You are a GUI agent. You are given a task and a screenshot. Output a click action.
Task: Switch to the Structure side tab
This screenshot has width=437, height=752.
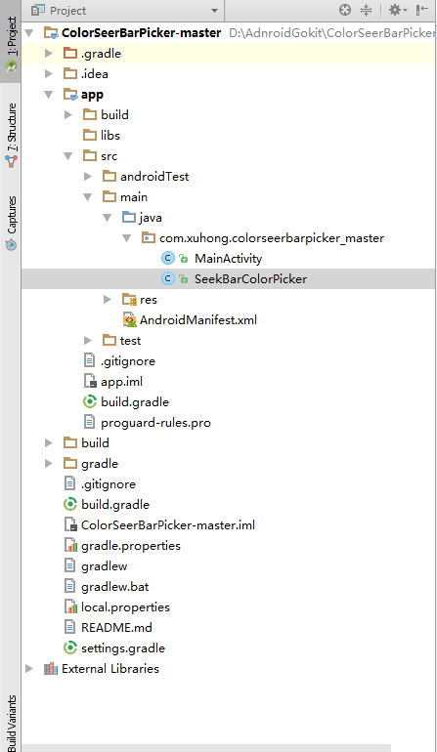(x=11, y=135)
